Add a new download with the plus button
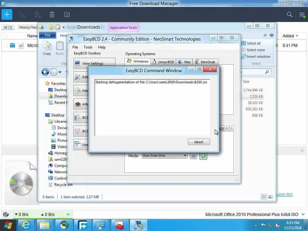 [7, 14]
